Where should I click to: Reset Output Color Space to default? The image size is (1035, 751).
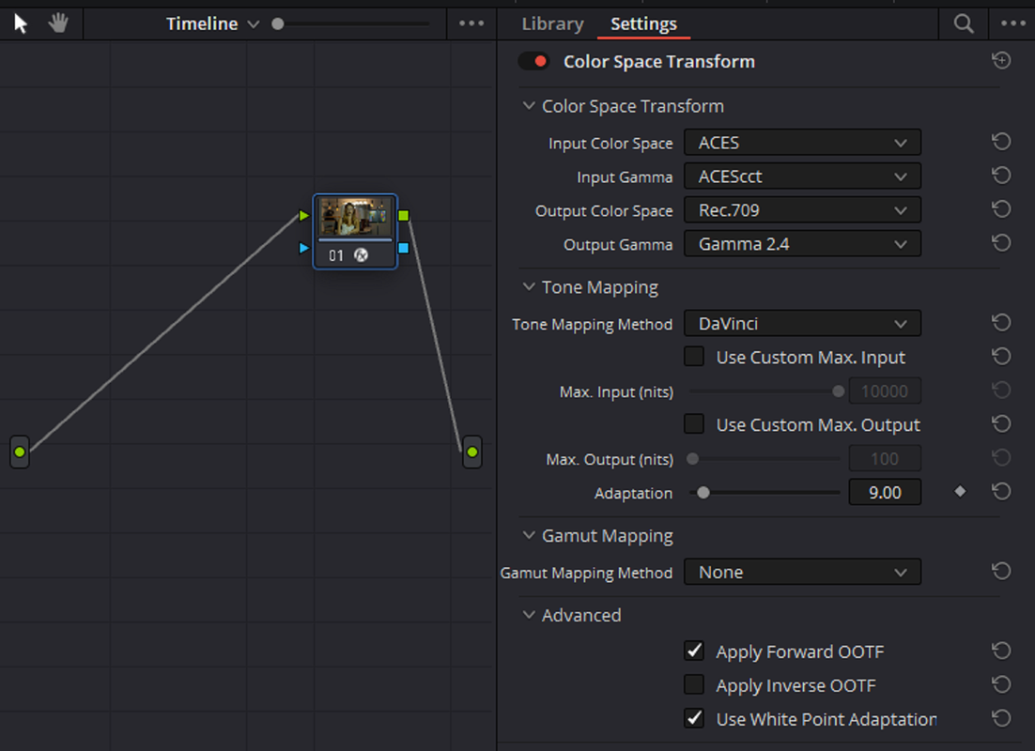(x=1001, y=209)
